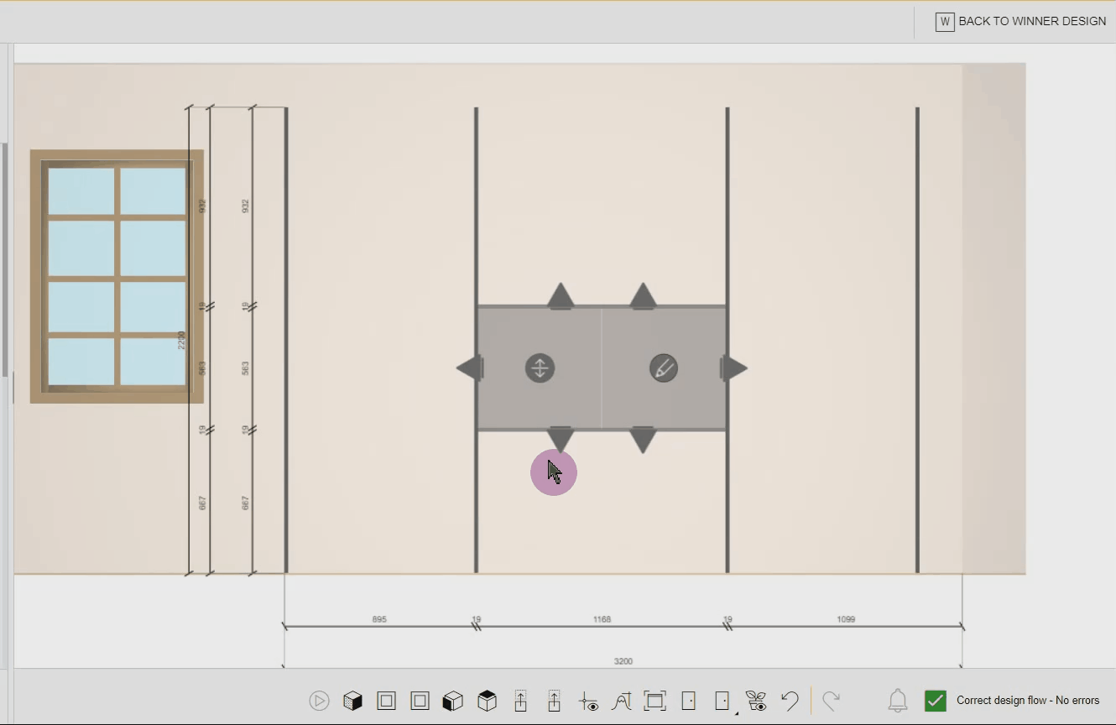Select the front elevation view icon
This screenshot has height=725, width=1116.
point(386,701)
